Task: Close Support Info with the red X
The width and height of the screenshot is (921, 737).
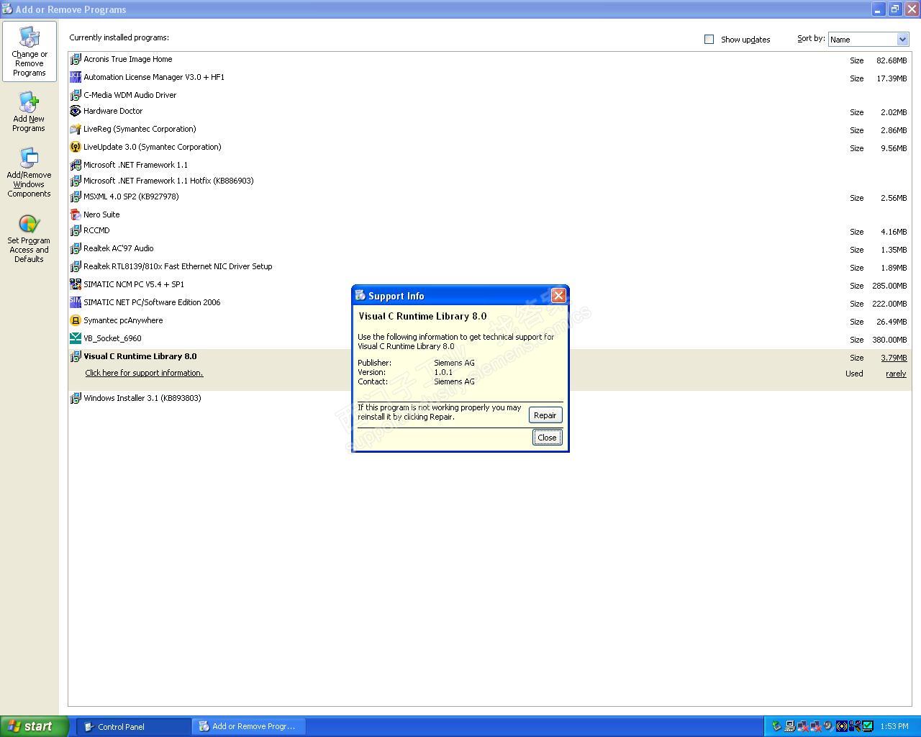Action: click(558, 295)
